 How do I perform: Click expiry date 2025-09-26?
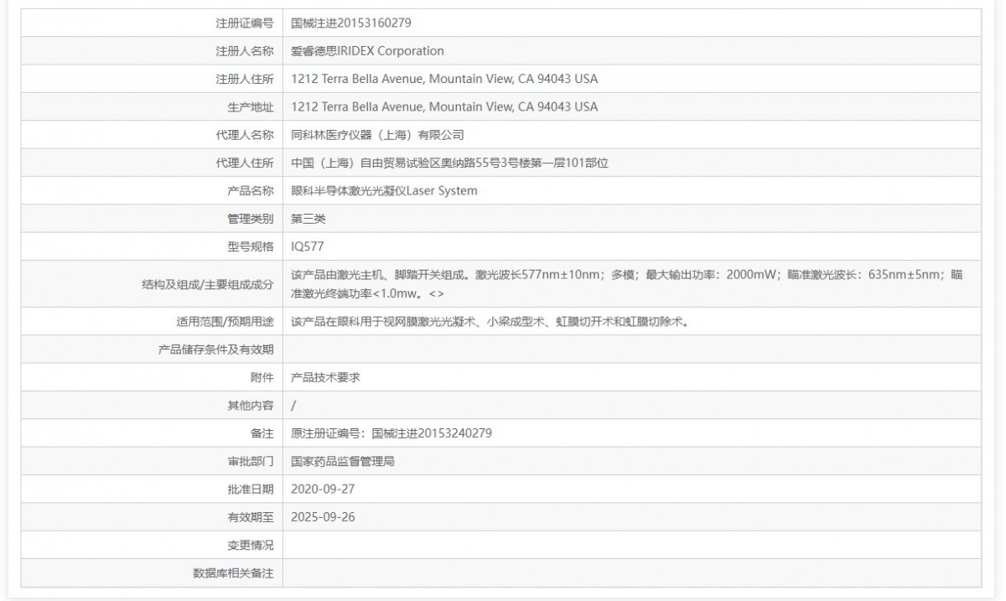pyautogui.click(x=323, y=516)
